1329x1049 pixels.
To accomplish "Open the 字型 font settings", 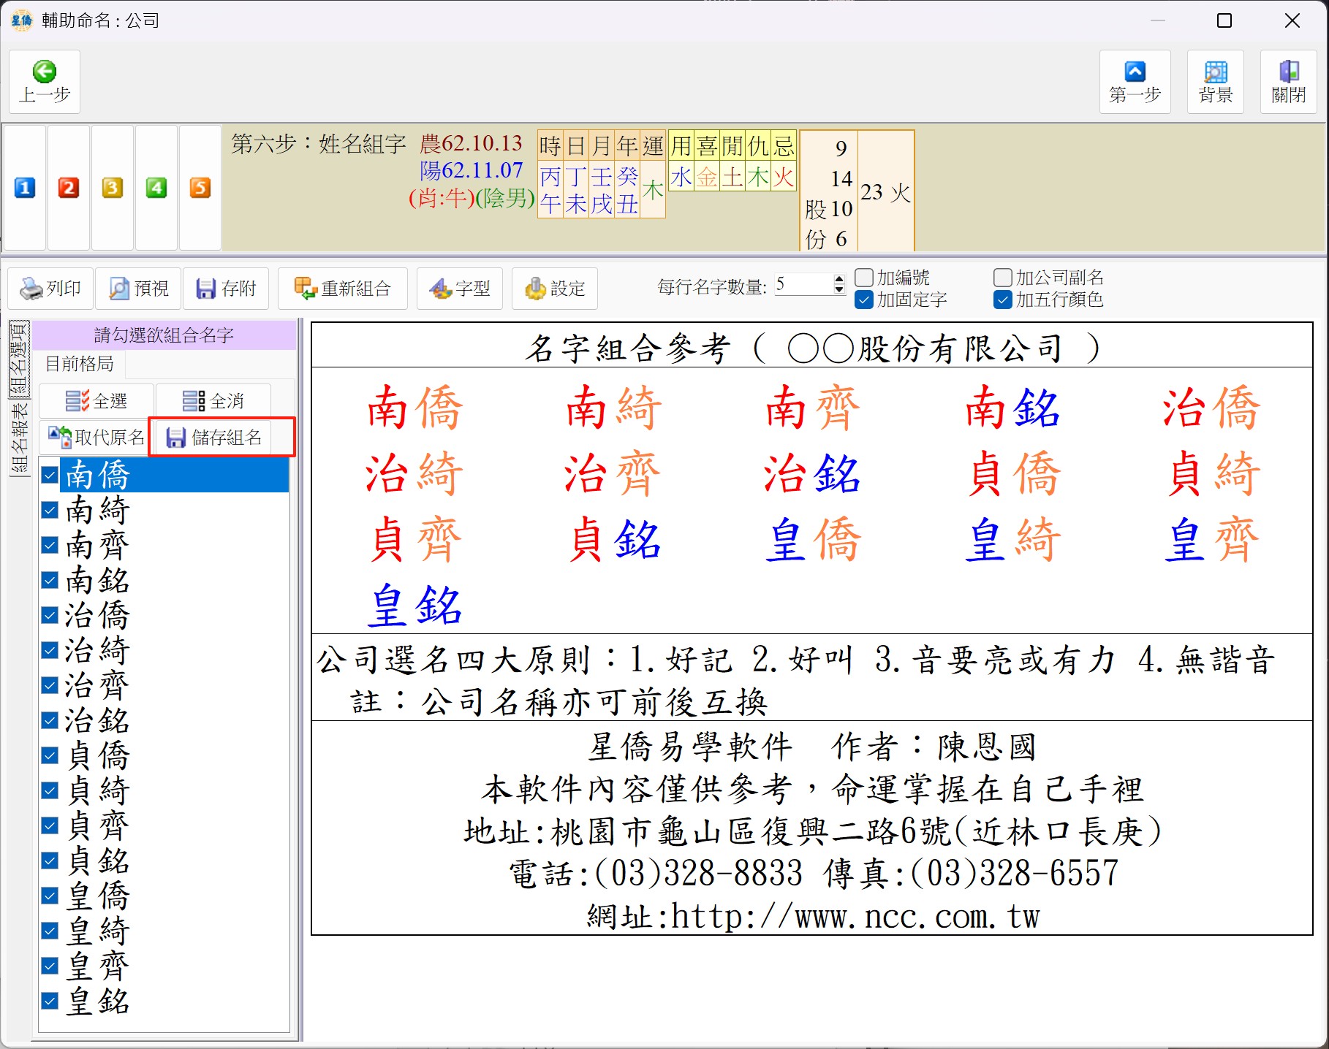I will (x=460, y=289).
